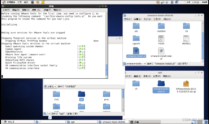Open Places (P) menu in vmware-tools-distrib window
Image resolution: width=209 pixels, height=124 pixels.
pos(157,19)
